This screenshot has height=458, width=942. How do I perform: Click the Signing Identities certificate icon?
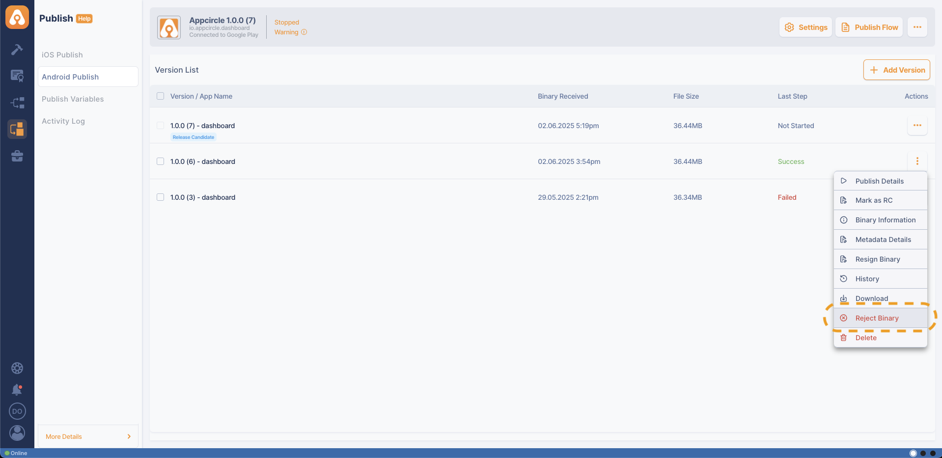click(x=17, y=76)
